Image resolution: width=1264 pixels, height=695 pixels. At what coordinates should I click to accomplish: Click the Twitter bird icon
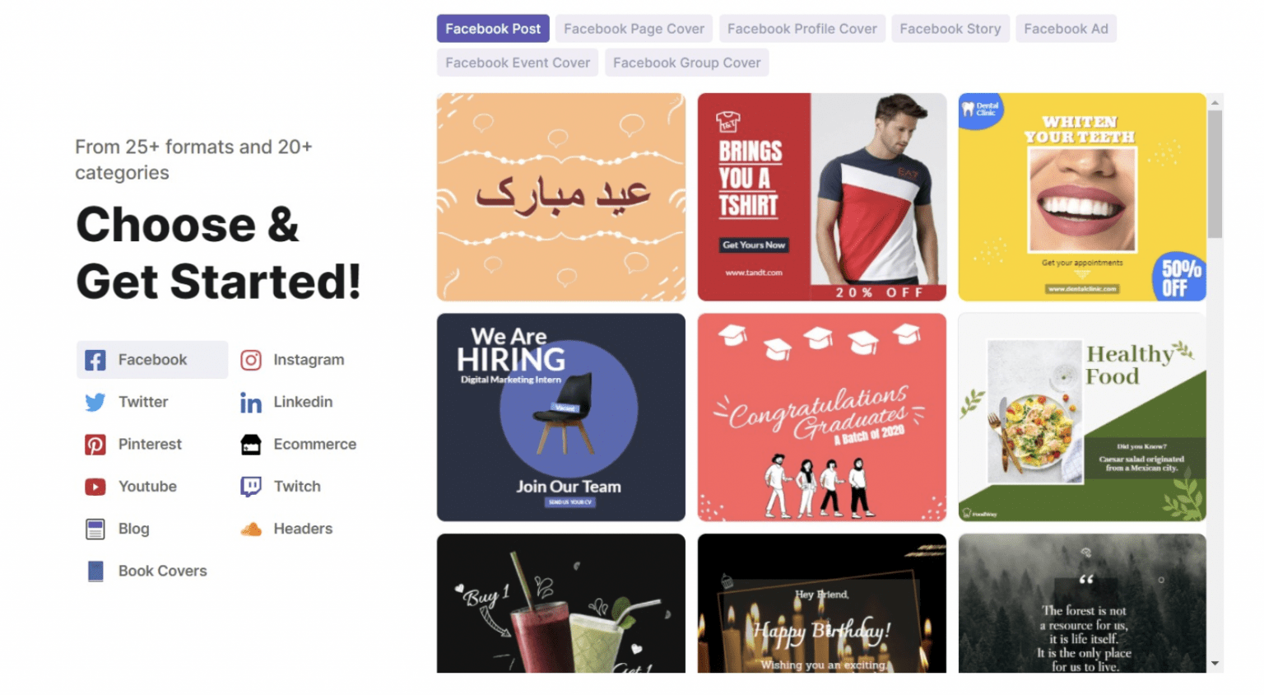pyautogui.click(x=95, y=402)
